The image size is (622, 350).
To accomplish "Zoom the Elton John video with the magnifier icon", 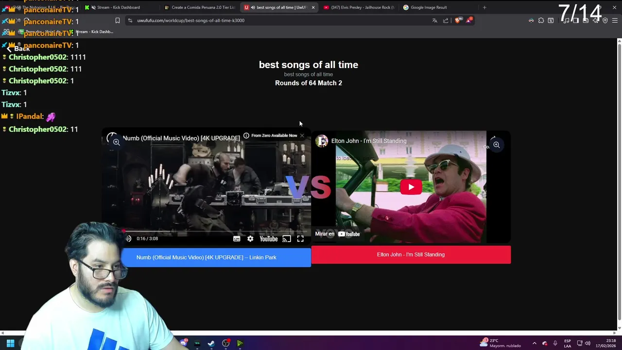I will click(x=496, y=145).
